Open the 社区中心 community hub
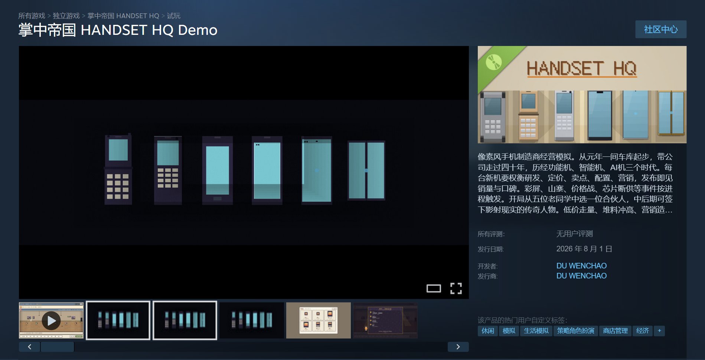The height and width of the screenshot is (360, 705). (661, 29)
